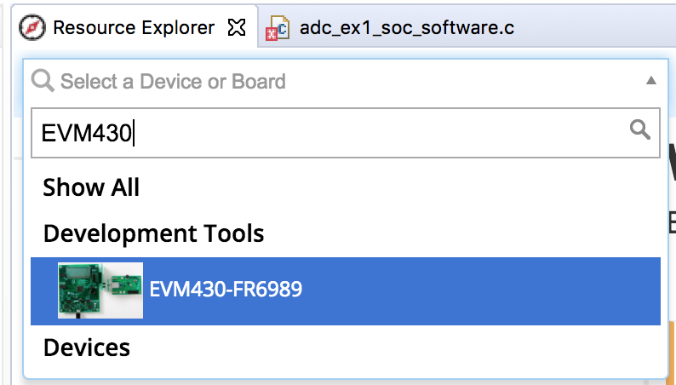Close the Resource Explorer tab
The image size is (676, 385).
(238, 27)
